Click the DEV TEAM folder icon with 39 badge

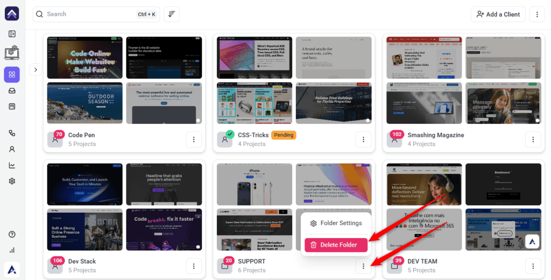[394, 265]
